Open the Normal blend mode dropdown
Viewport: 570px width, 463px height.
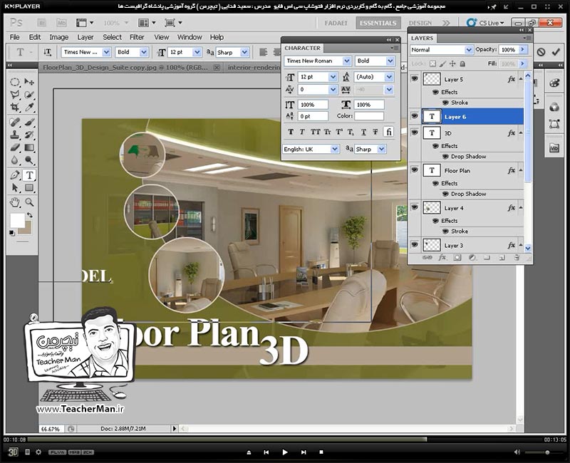pos(469,50)
